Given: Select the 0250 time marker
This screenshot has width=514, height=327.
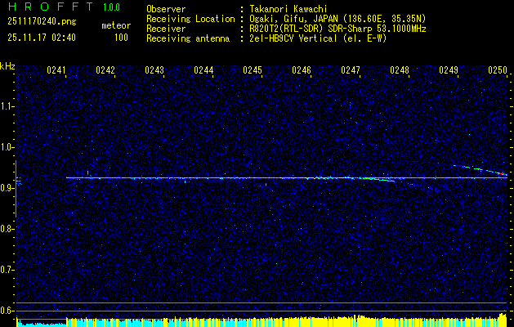Looking at the screenshot, I should pyautogui.click(x=498, y=71).
